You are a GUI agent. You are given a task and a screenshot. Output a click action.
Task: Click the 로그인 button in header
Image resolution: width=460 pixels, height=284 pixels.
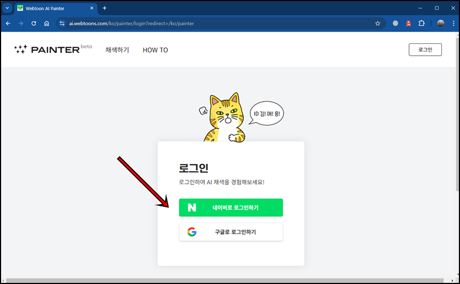(x=425, y=50)
